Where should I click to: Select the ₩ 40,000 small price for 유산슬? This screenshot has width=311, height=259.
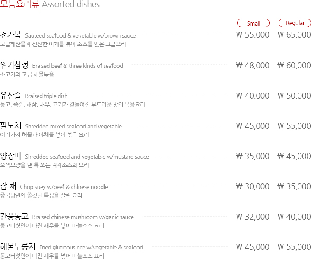(x=253, y=96)
